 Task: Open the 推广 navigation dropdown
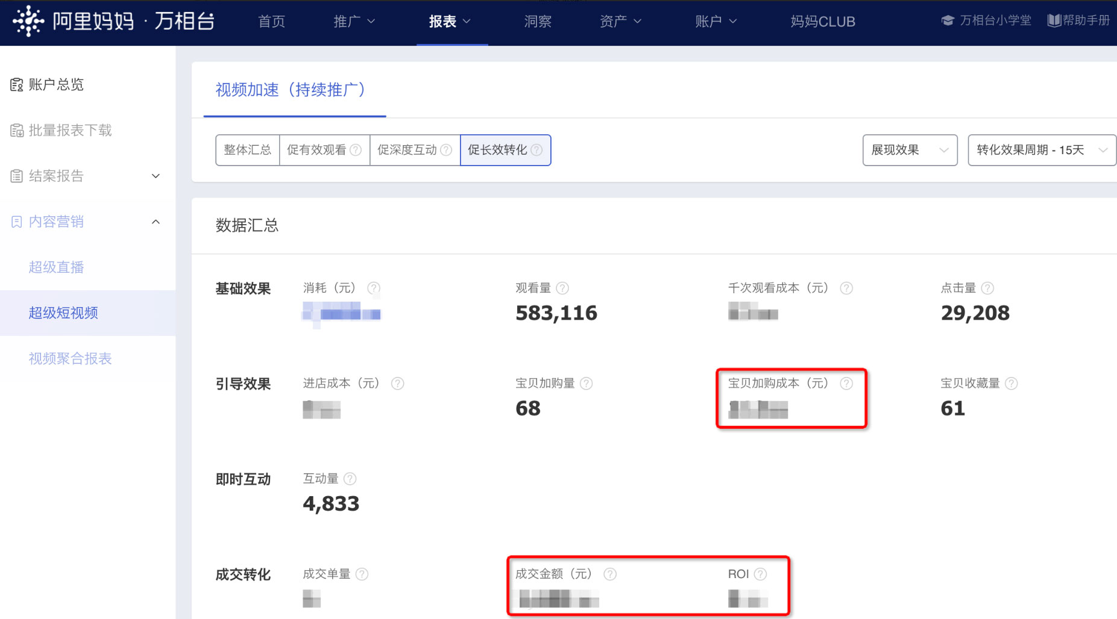coord(354,22)
